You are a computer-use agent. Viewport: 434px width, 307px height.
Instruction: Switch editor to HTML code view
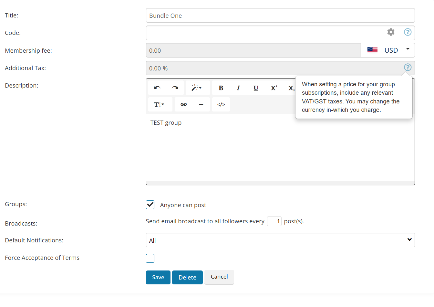[x=221, y=104]
